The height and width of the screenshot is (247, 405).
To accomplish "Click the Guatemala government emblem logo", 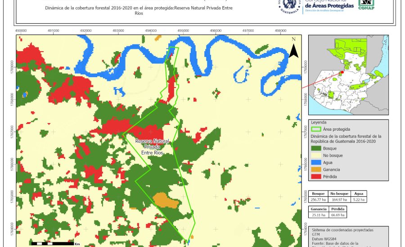I will (289, 5).
